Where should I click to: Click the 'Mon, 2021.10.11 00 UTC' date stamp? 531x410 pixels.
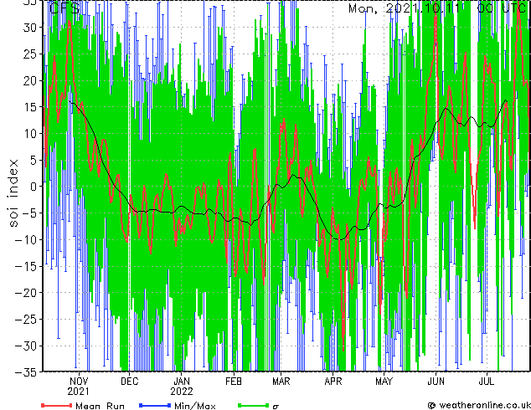pos(437,8)
